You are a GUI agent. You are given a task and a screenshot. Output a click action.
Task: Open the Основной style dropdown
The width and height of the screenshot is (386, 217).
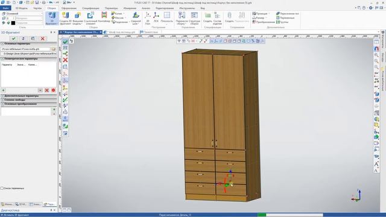[x=24, y=13]
